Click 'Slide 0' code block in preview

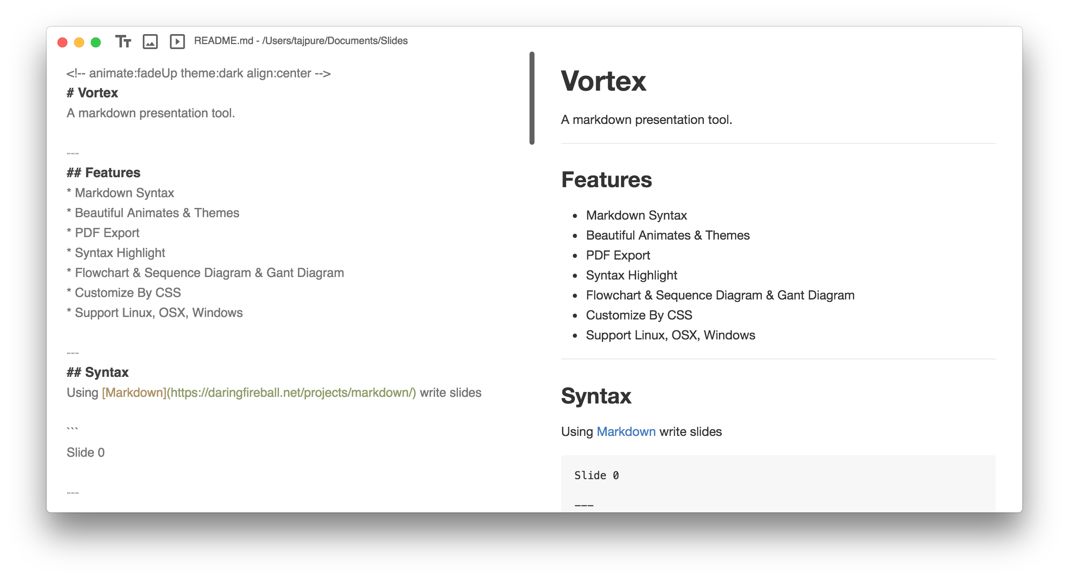[597, 475]
